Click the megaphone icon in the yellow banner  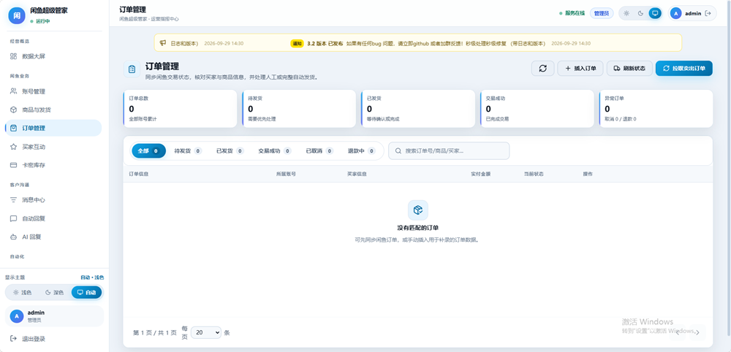click(x=163, y=43)
